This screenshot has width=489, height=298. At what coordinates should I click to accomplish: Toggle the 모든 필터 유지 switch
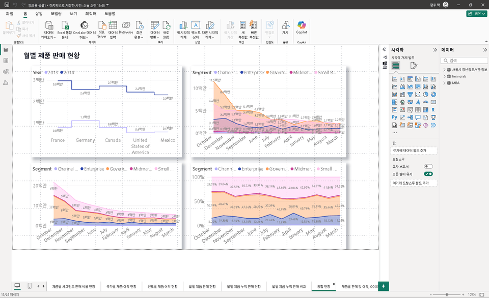click(x=428, y=174)
